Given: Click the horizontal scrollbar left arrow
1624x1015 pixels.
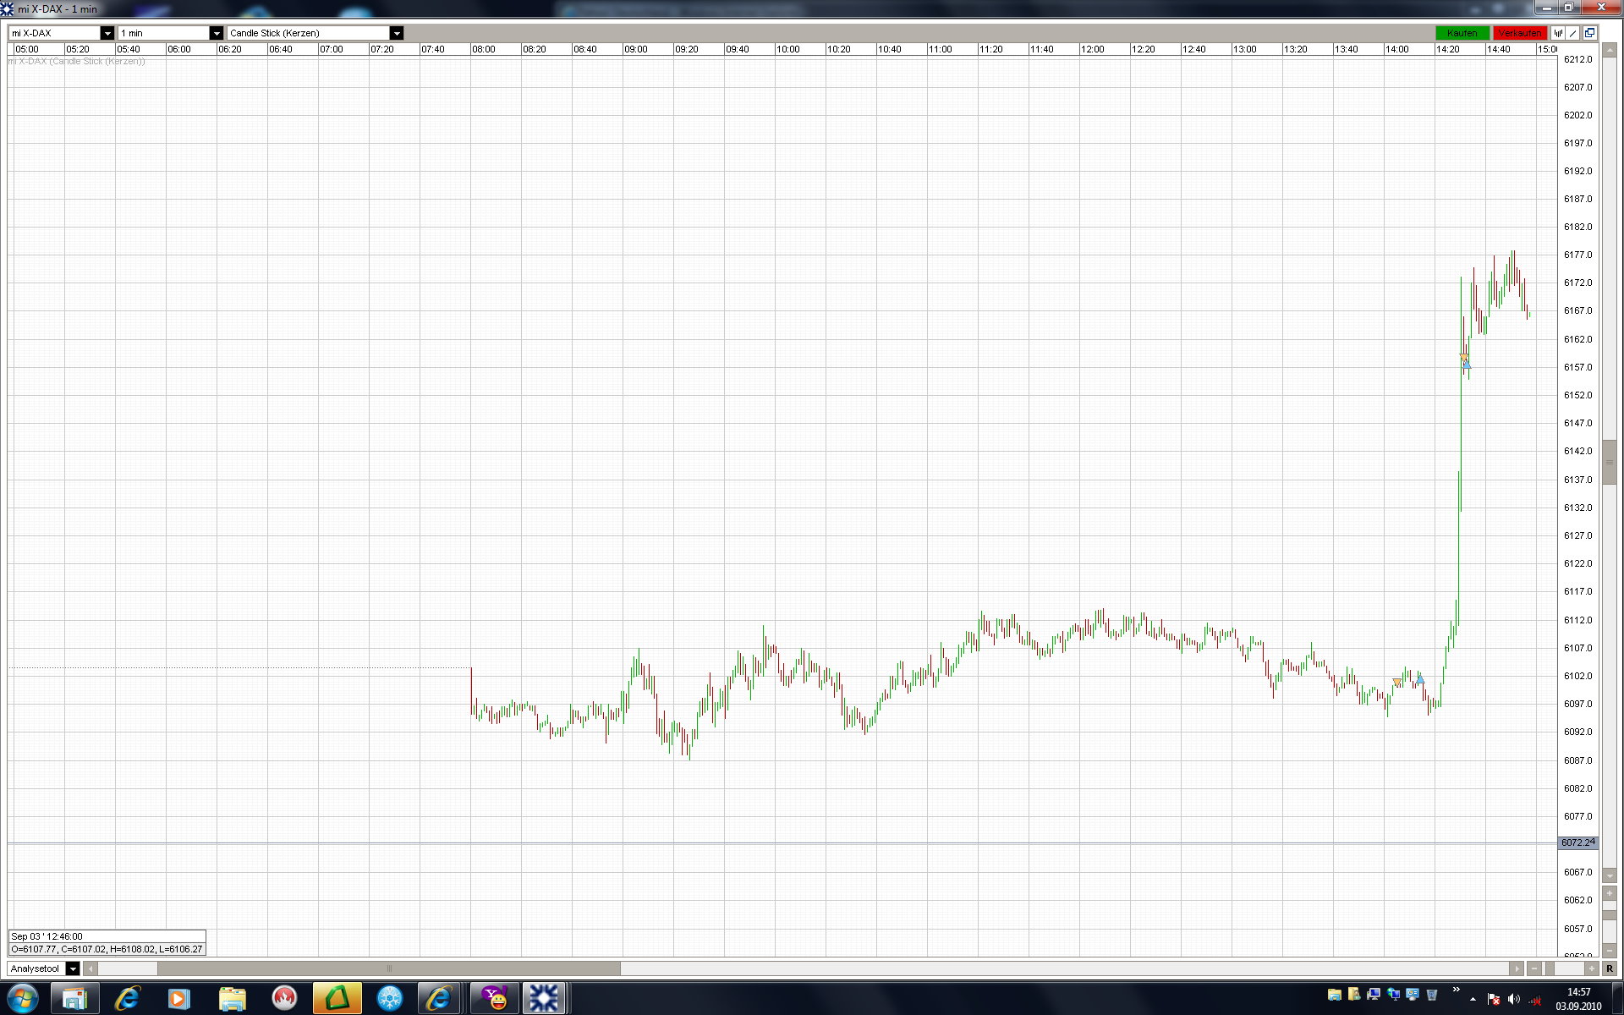Looking at the screenshot, I should pyautogui.click(x=91, y=968).
